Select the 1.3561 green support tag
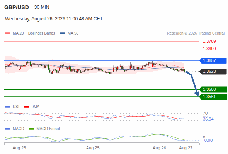The image size is (228, 154). coord(213,97)
